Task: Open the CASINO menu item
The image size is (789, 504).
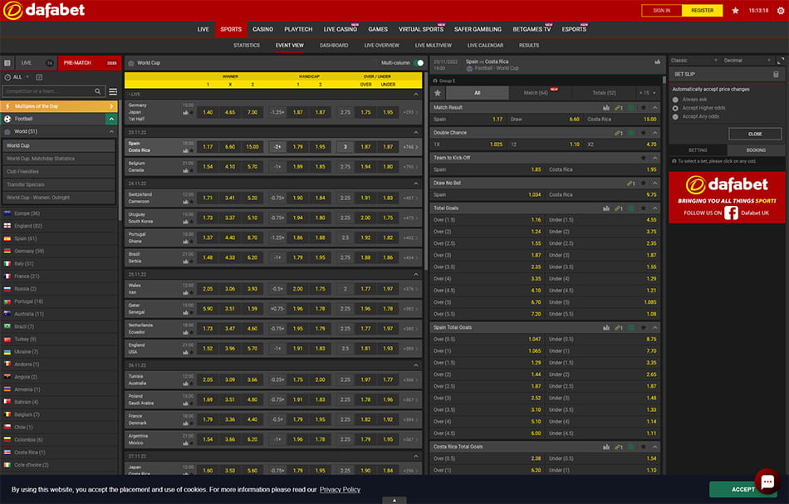Action: click(262, 29)
